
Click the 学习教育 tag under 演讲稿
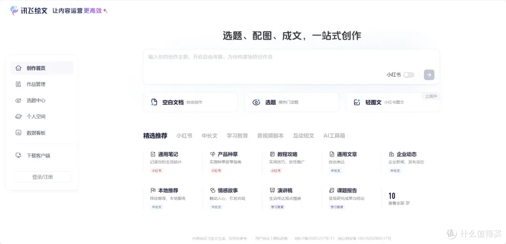(x=277, y=207)
